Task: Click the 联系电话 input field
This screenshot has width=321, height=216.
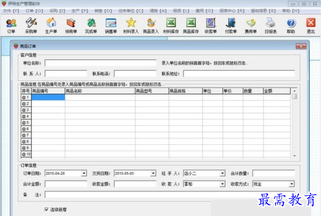Action: click(x=135, y=74)
